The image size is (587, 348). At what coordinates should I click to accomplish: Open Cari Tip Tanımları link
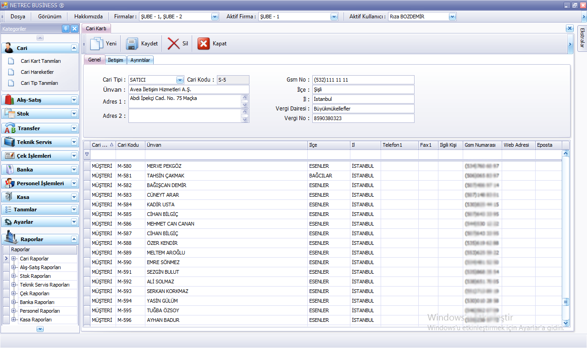[x=39, y=83]
